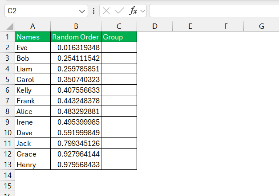
Task: Select column F header
Action: 226,26
